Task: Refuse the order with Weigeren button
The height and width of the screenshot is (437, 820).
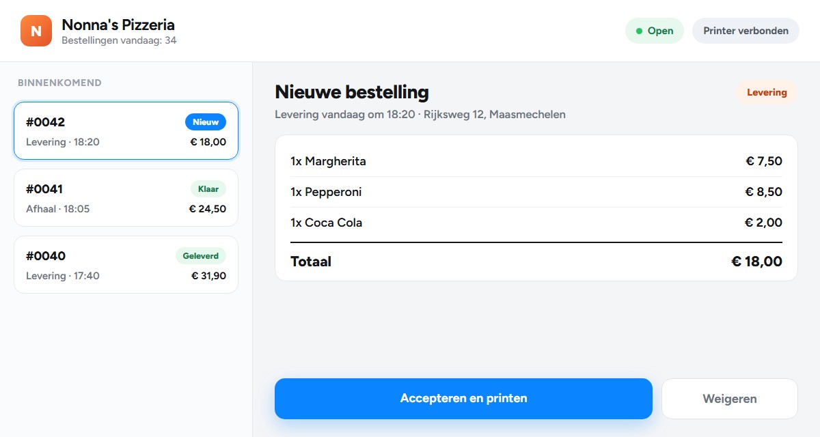Action: 730,399
